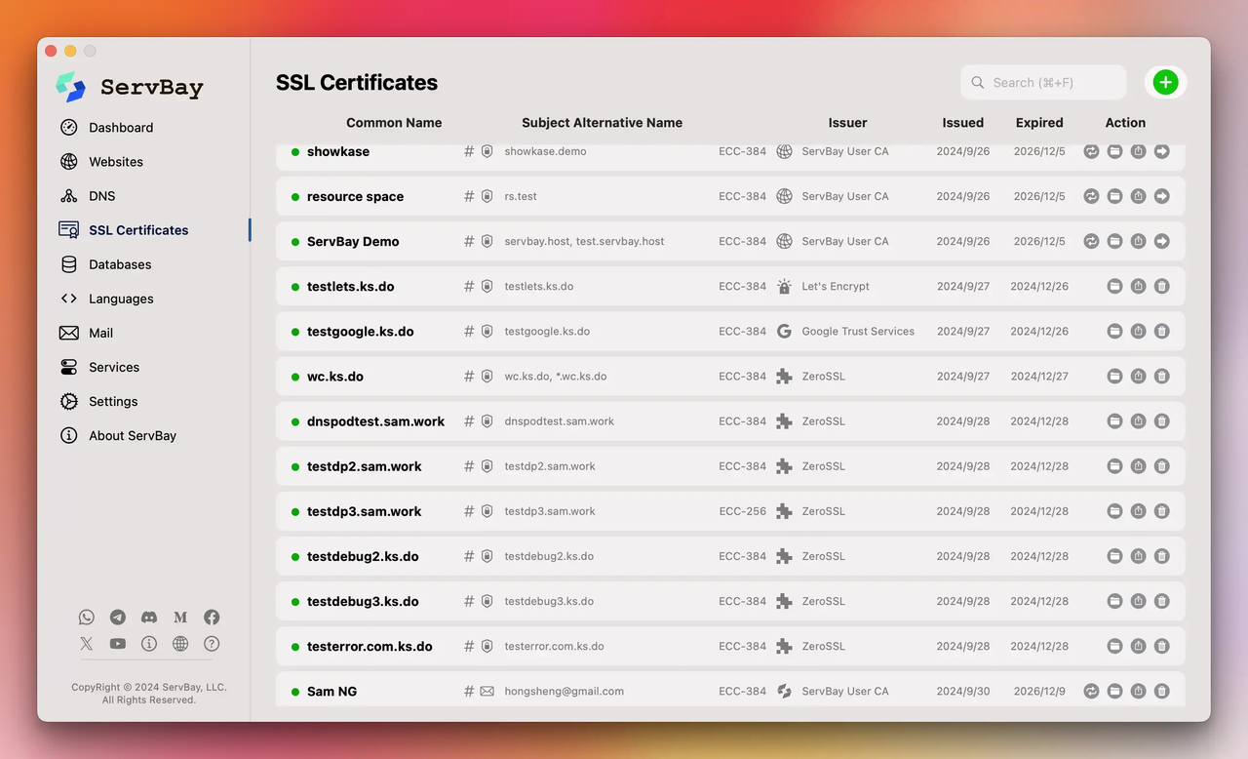The width and height of the screenshot is (1248, 759).
Task: Toggle the green status dot for testgoogle.ks.do
Action: pyautogui.click(x=294, y=331)
